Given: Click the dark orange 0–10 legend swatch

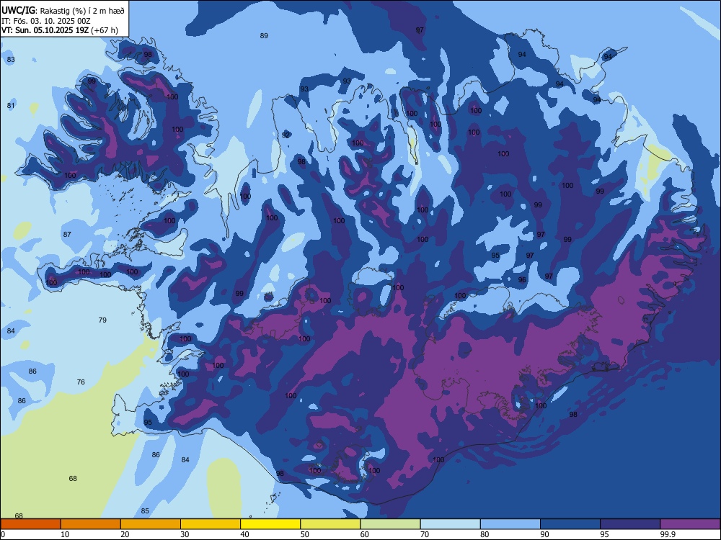Looking at the screenshot, I should 30,524.
